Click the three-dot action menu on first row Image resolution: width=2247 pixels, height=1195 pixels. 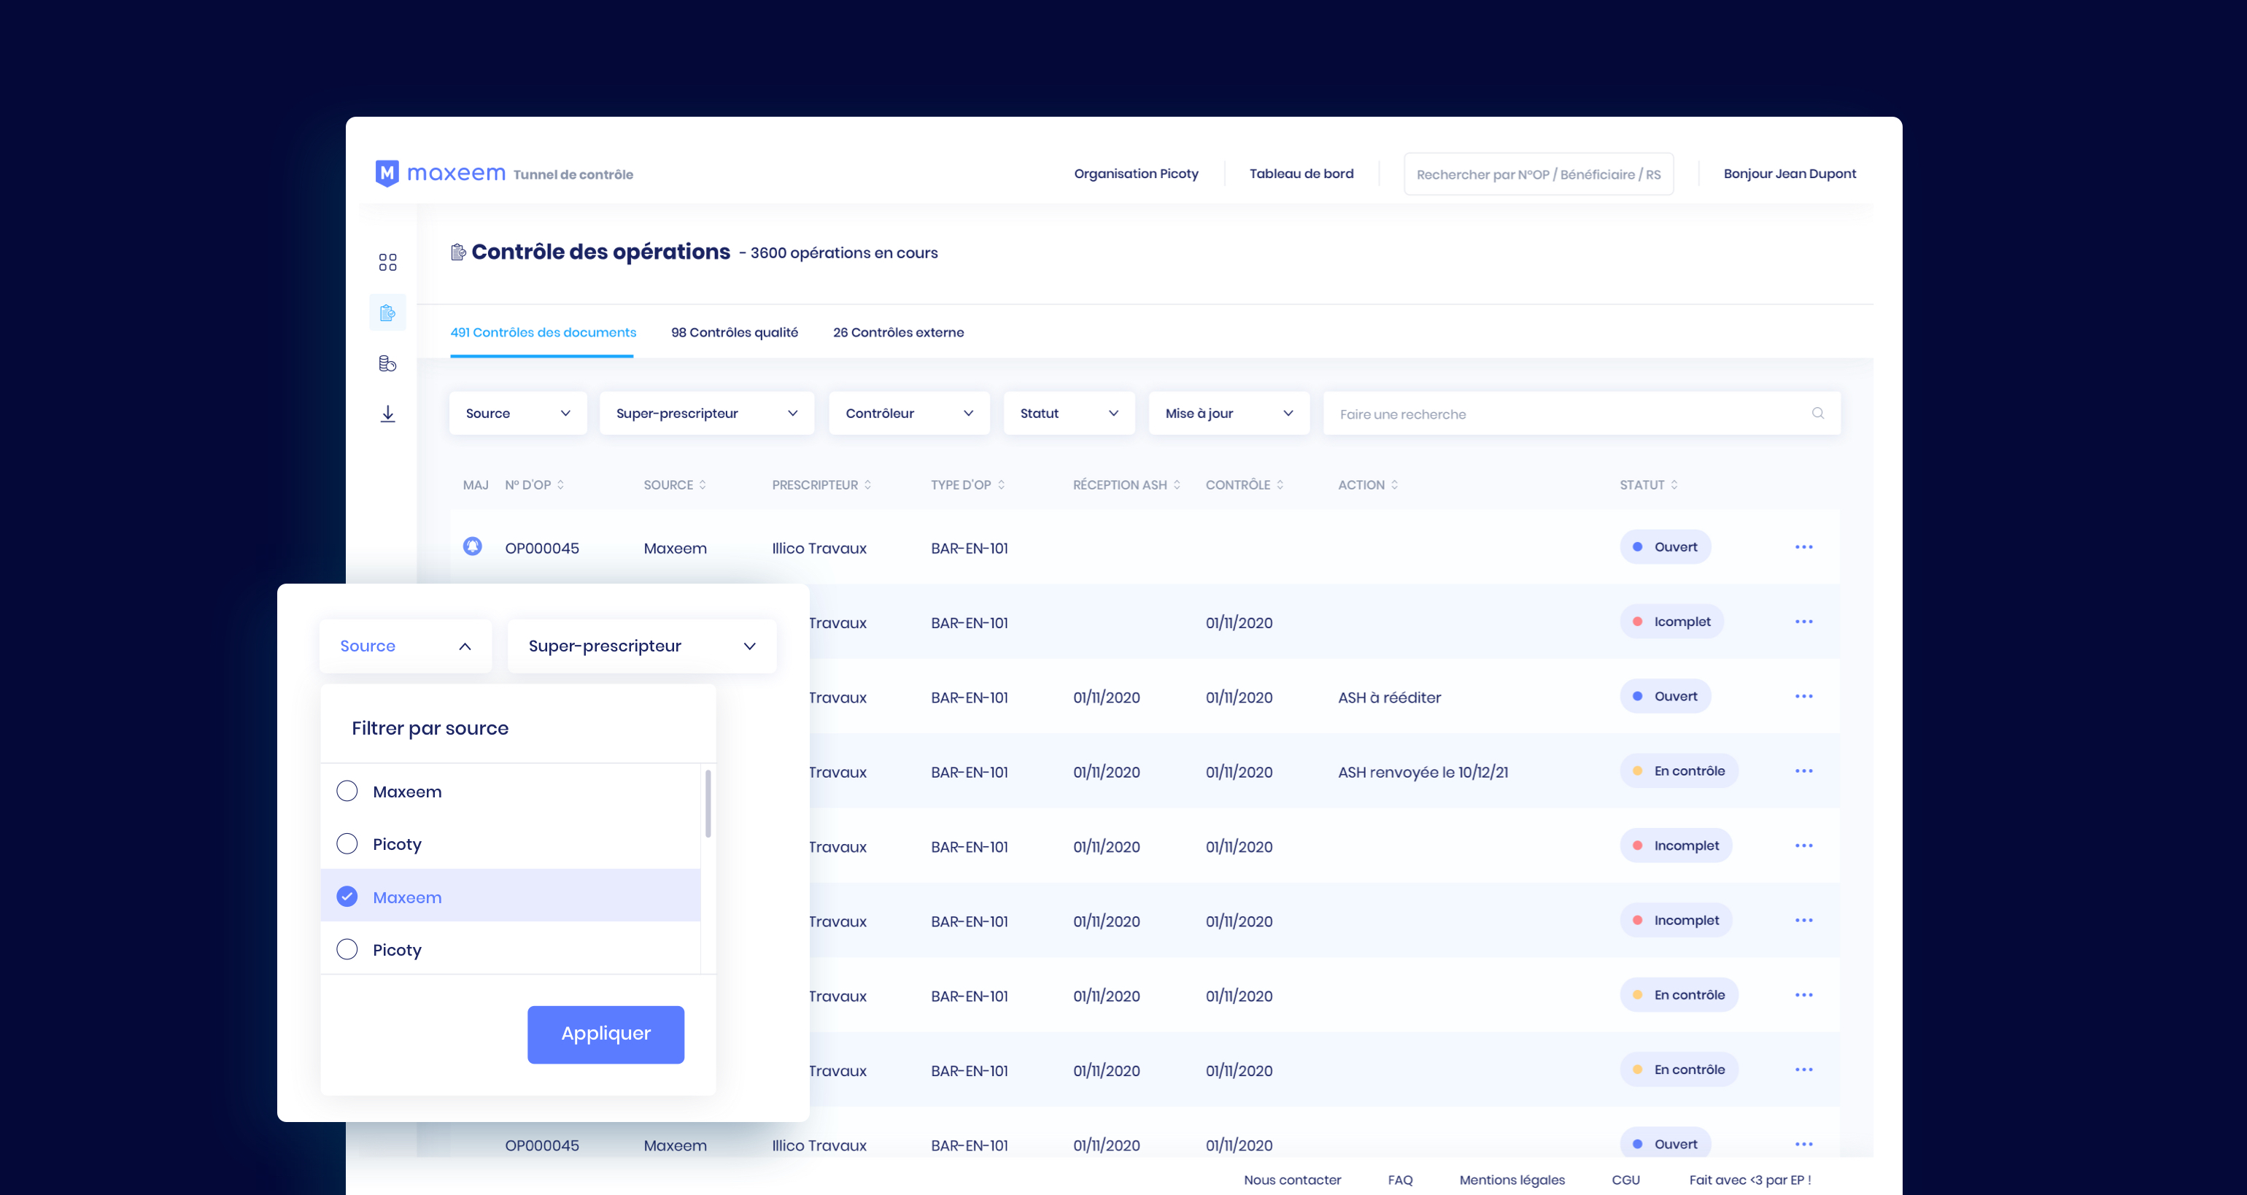coord(1804,547)
